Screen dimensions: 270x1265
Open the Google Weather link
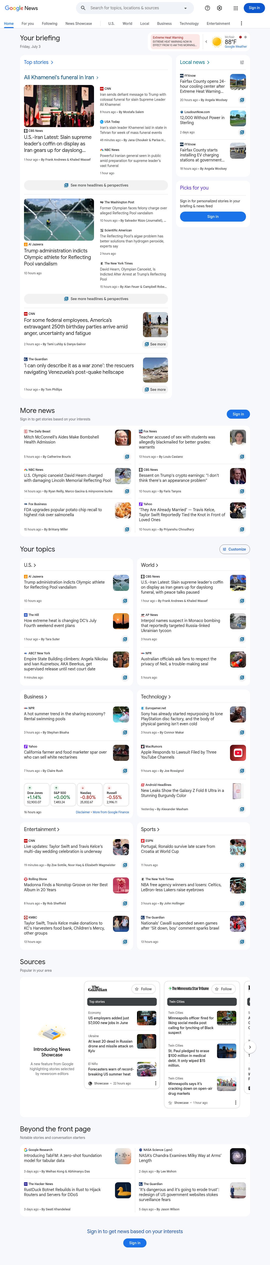(236, 47)
